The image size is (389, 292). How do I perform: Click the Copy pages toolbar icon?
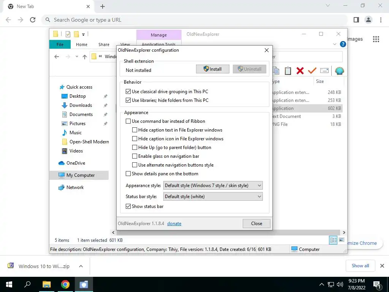(x=276, y=71)
